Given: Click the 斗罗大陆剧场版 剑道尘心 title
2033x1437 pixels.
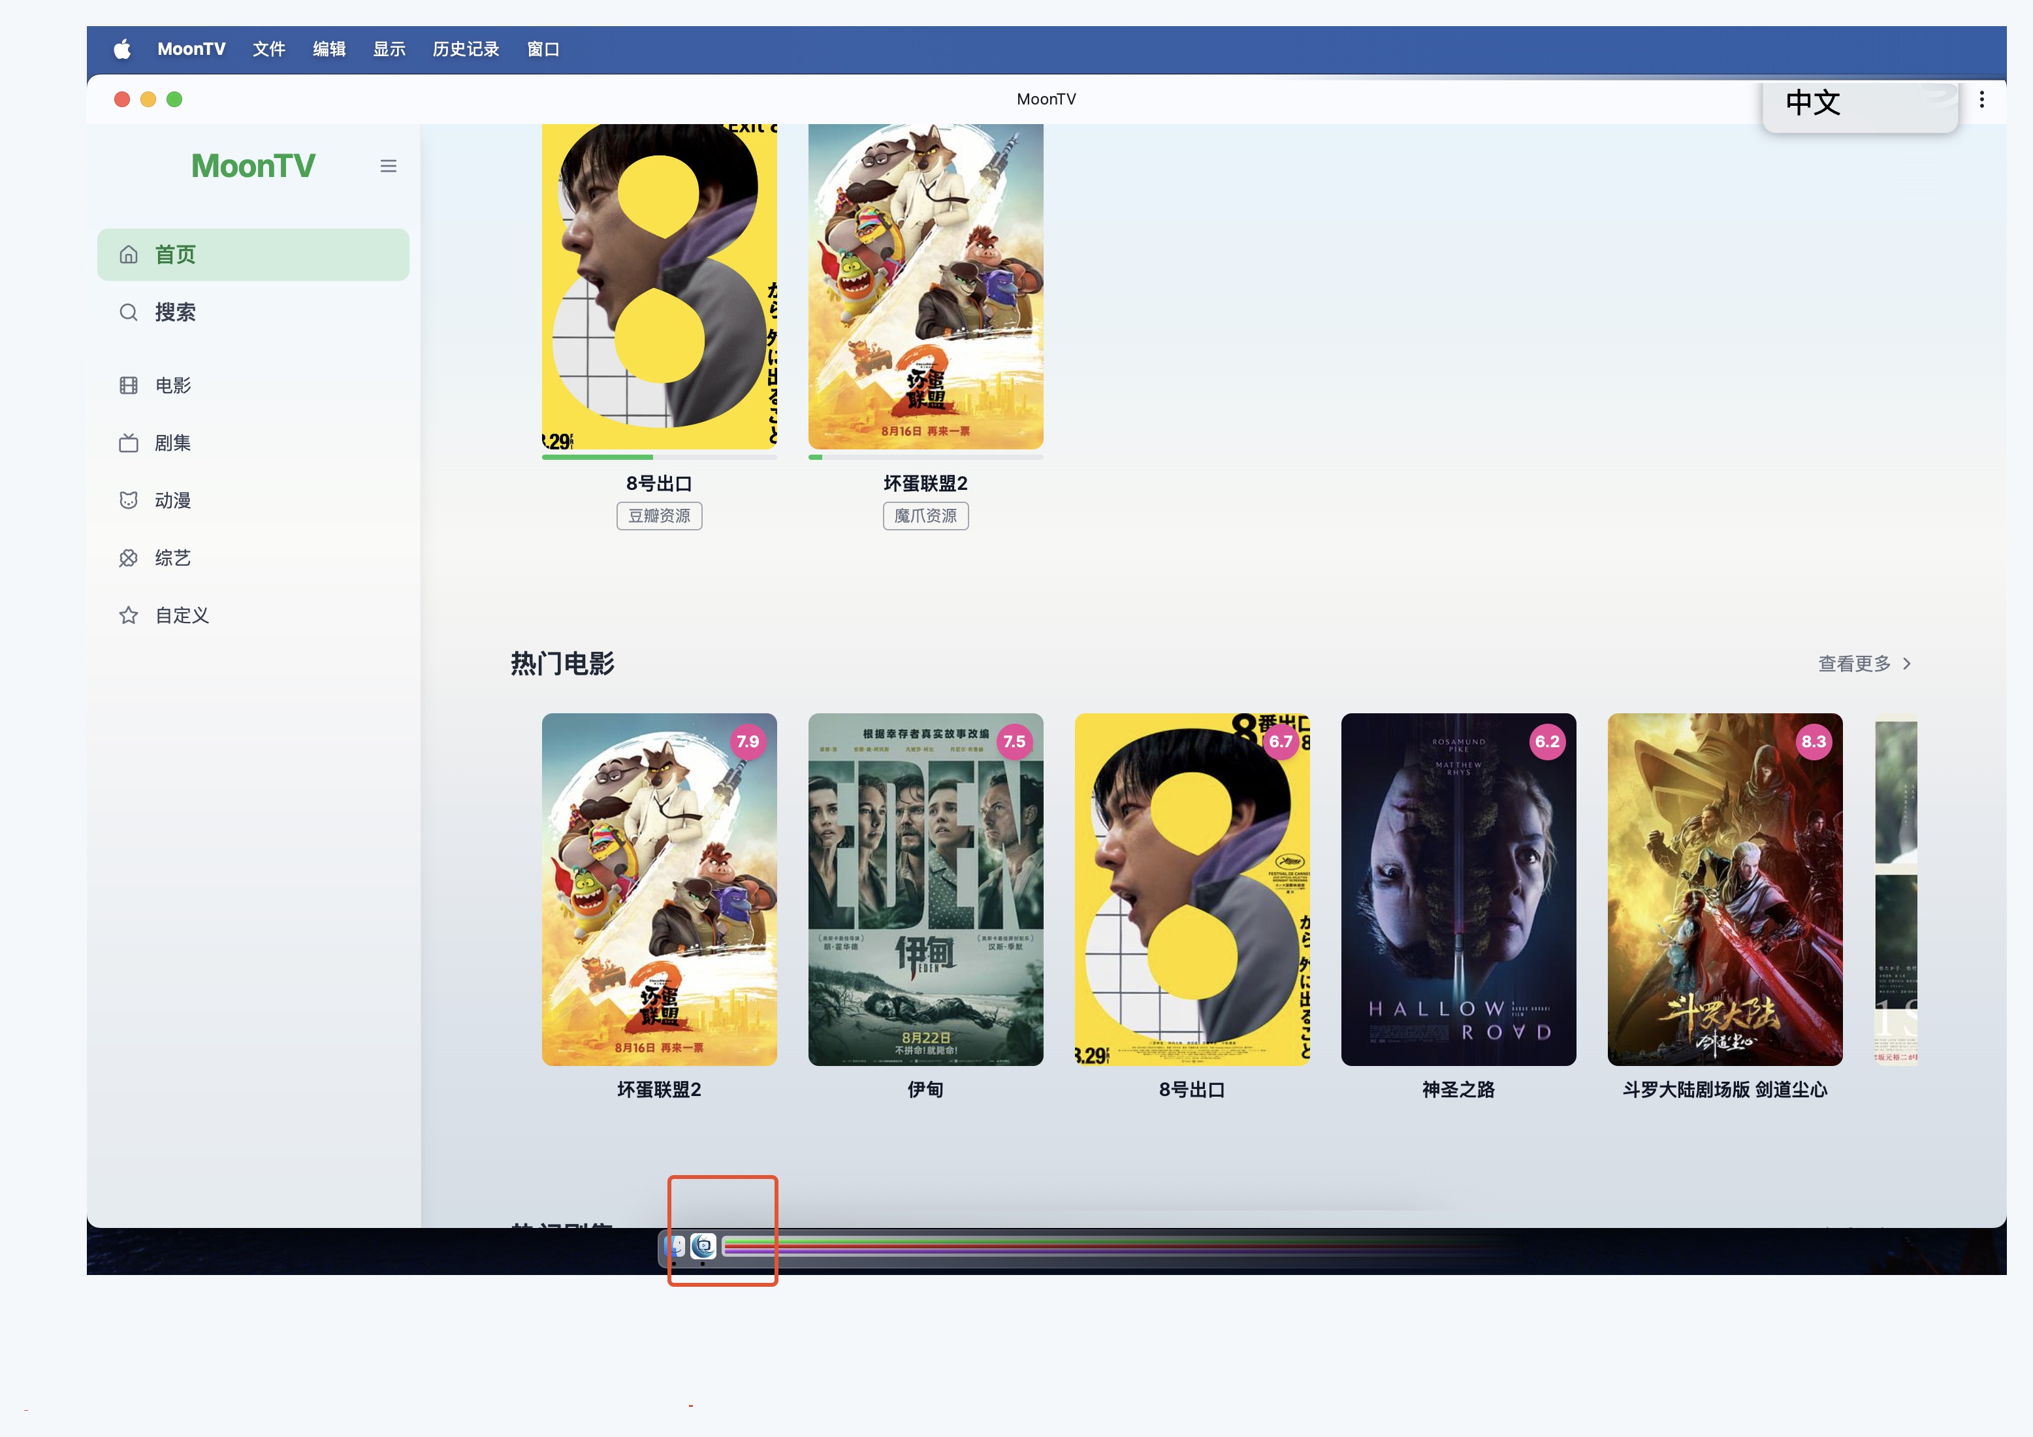Looking at the screenshot, I should pos(1726,1090).
